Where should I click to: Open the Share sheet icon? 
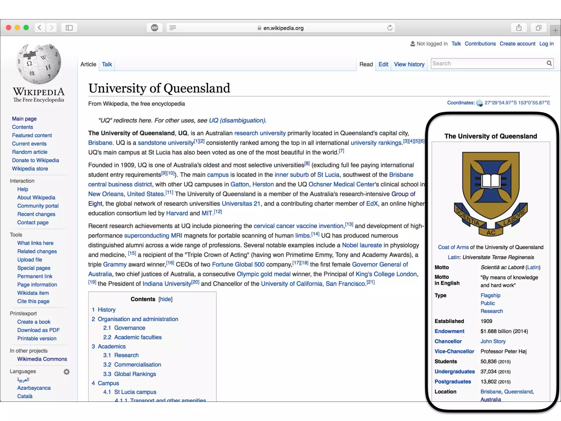click(519, 28)
